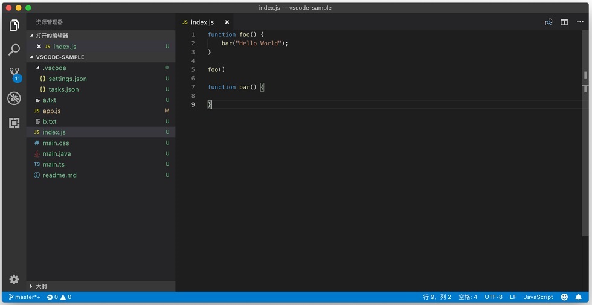Click the feedback smiley in status bar
Screen dimensions: 592x305
click(x=564, y=297)
